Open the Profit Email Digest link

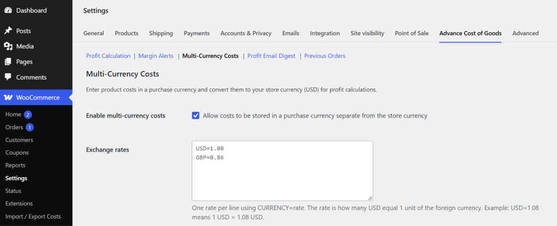(x=271, y=56)
